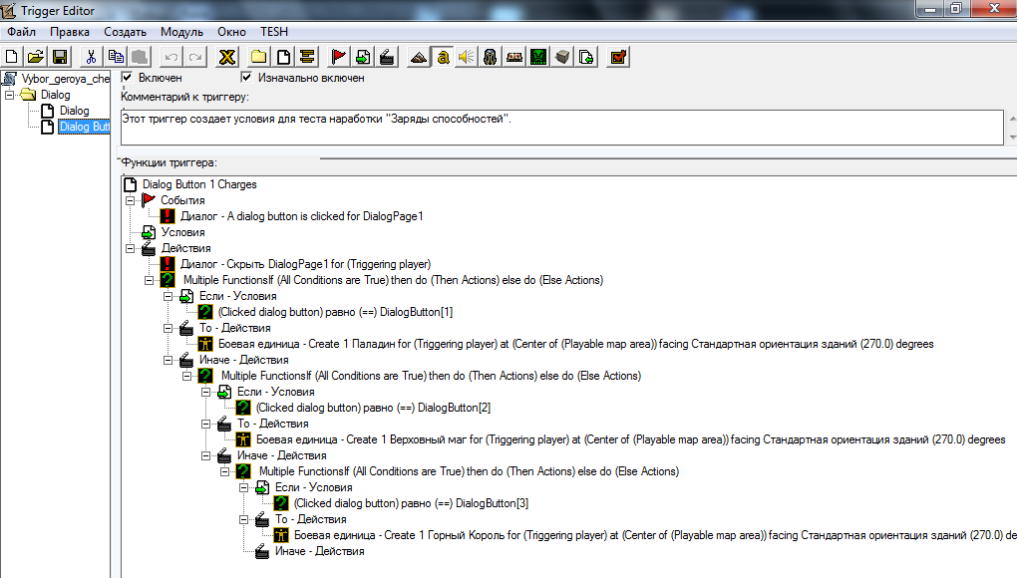
Task: Toggle the Включен checkbox
Action: click(128, 77)
